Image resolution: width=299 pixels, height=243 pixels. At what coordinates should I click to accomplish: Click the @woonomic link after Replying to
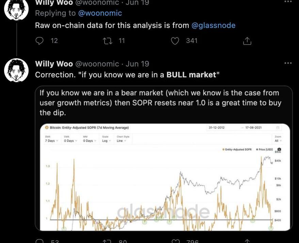pos(100,13)
